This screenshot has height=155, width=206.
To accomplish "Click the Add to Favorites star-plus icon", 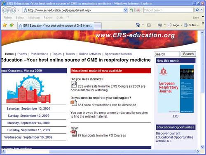I will tap(12, 25).
